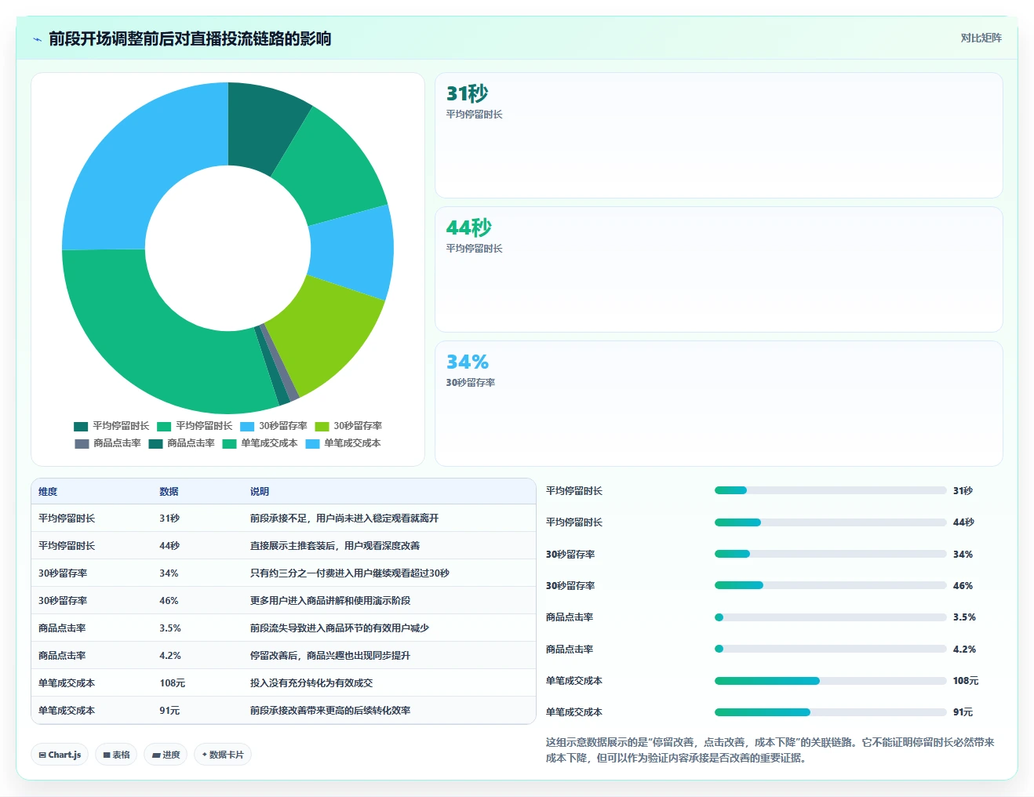Select the table cell reading 34%
This screenshot has height=797, width=1034.
[169, 573]
